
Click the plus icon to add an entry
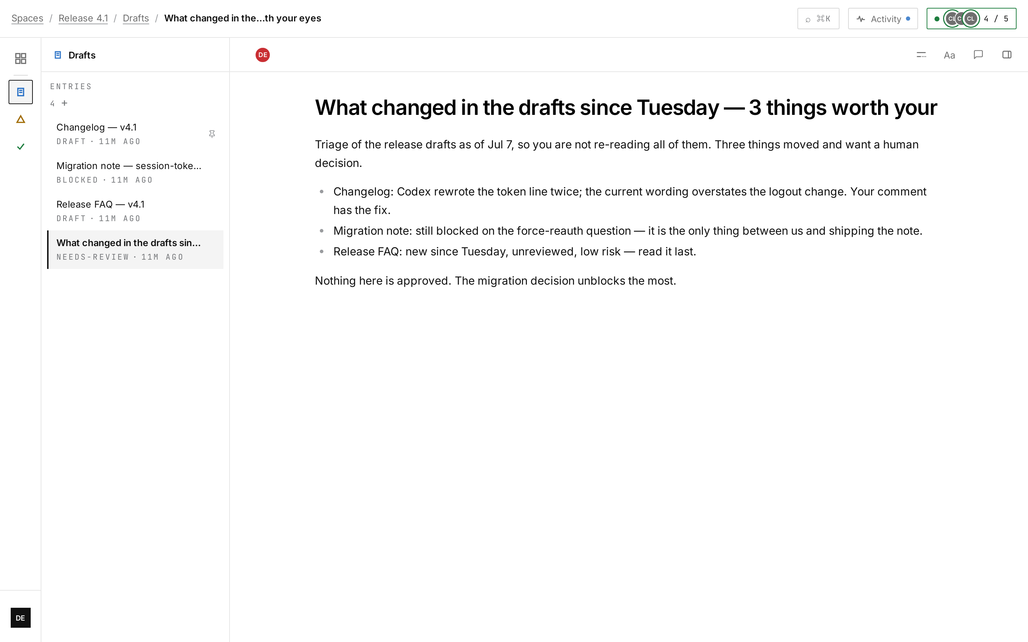[x=65, y=103]
